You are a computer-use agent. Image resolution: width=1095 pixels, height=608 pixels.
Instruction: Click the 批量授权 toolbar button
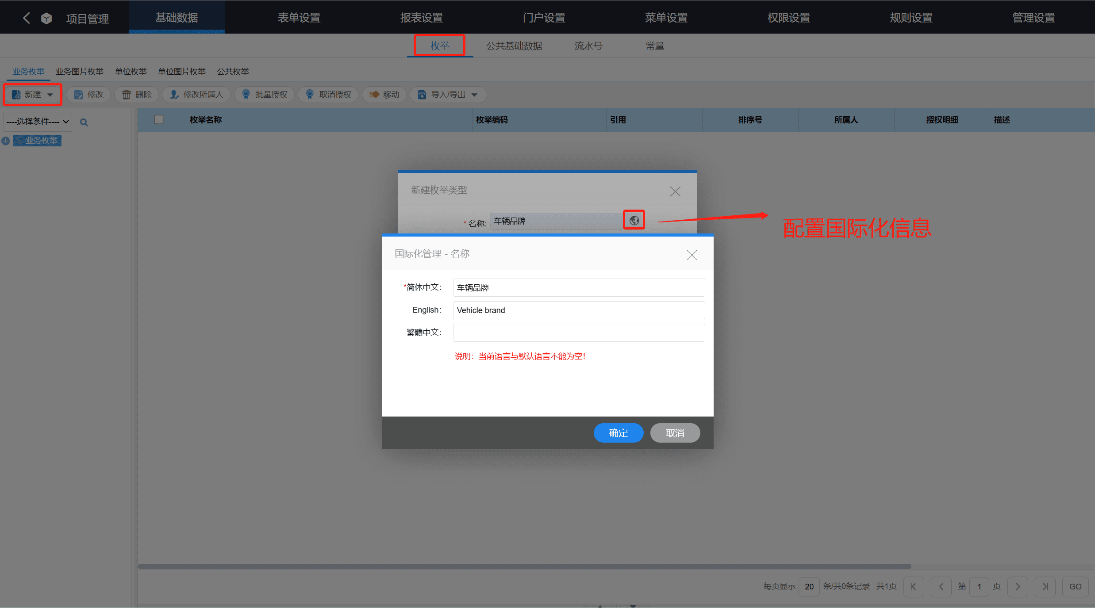[265, 95]
